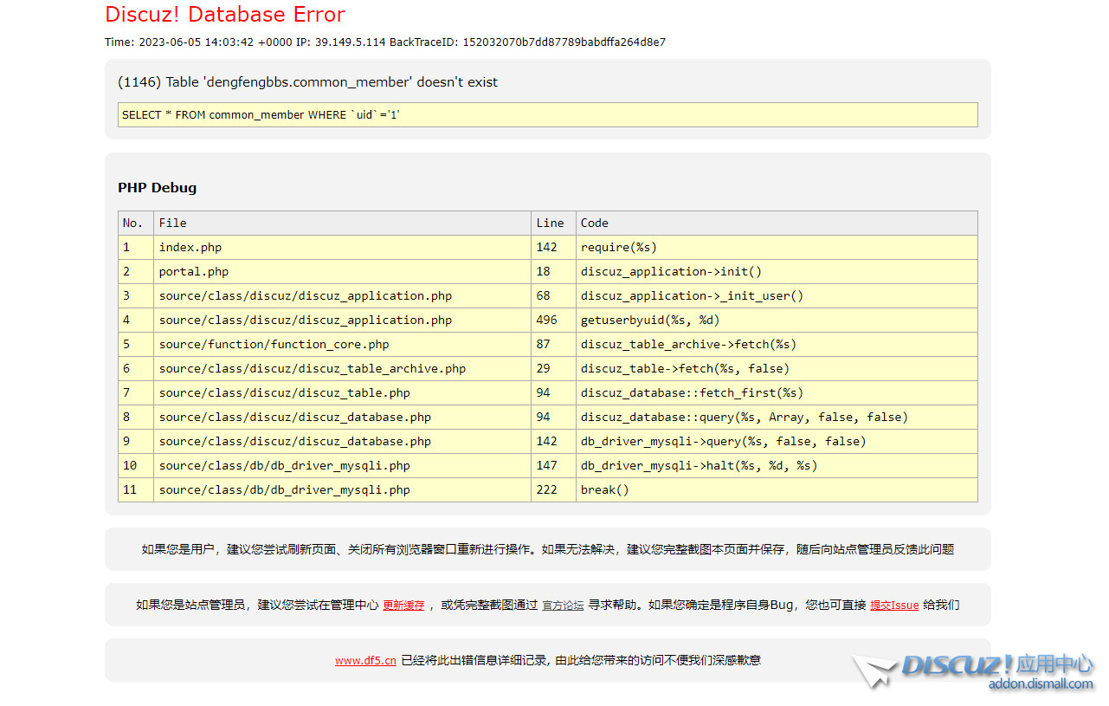Click the break() code cell

pos(604,489)
